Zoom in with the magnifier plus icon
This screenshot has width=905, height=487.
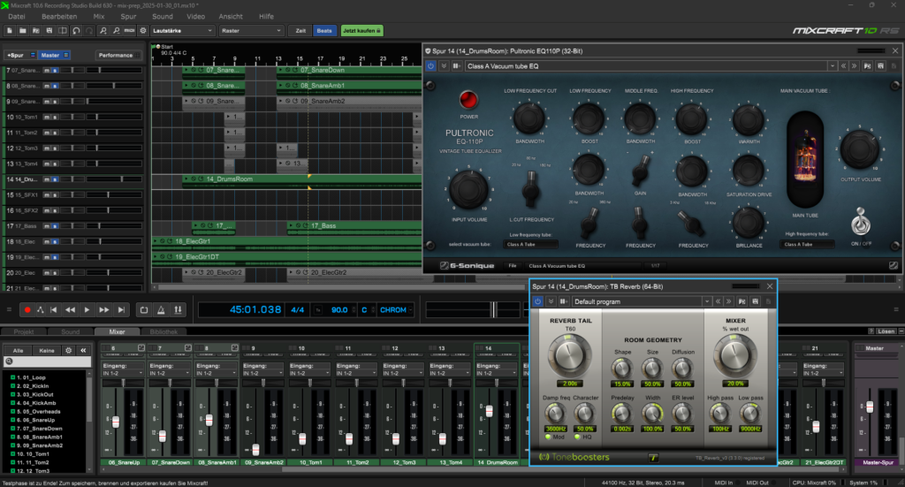tap(103, 31)
